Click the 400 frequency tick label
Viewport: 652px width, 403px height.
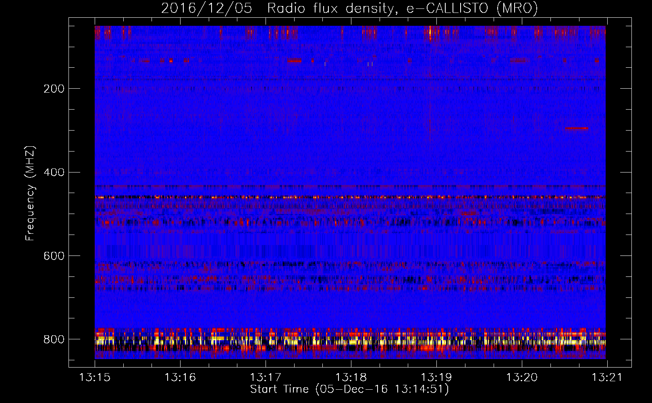[54, 172]
